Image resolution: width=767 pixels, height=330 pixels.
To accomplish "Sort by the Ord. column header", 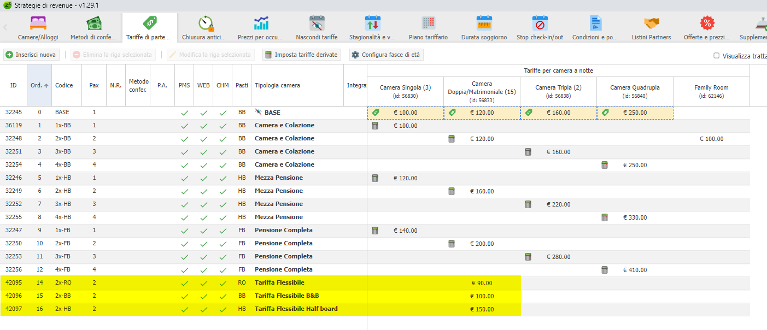I will click(x=39, y=85).
